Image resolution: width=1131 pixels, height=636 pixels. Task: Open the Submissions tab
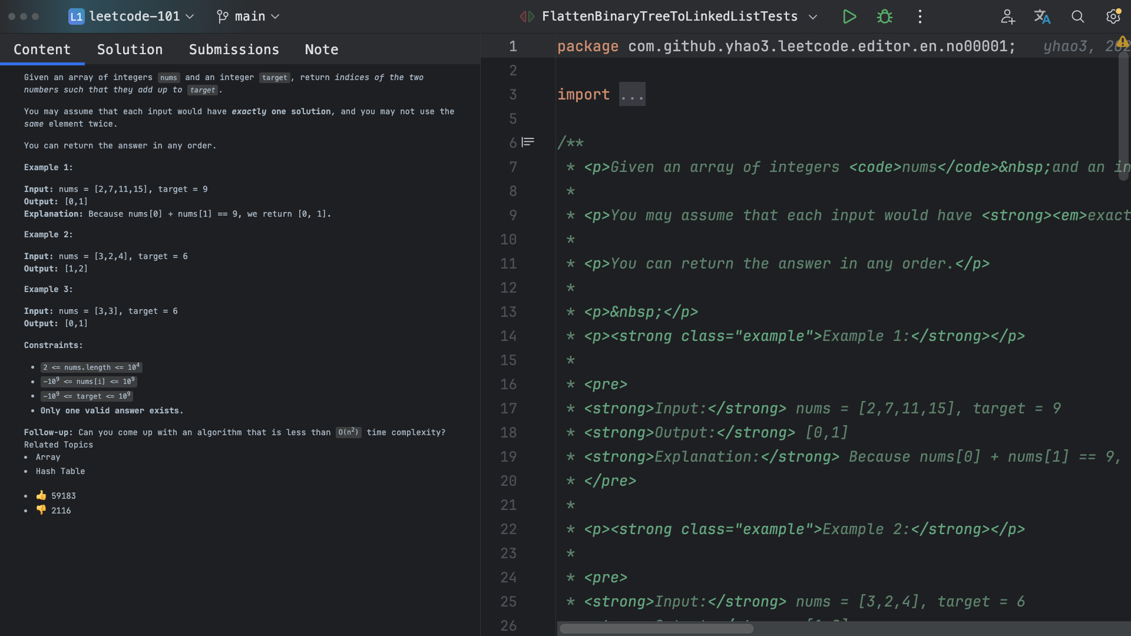[x=234, y=49]
